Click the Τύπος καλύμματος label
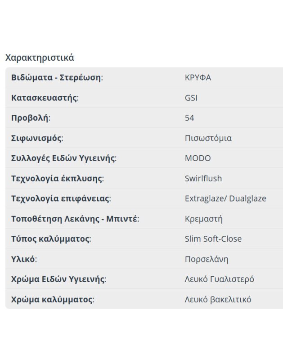 point(51,239)
